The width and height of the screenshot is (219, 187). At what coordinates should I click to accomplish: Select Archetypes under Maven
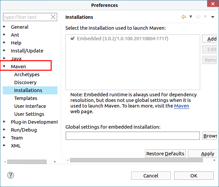point(27,75)
